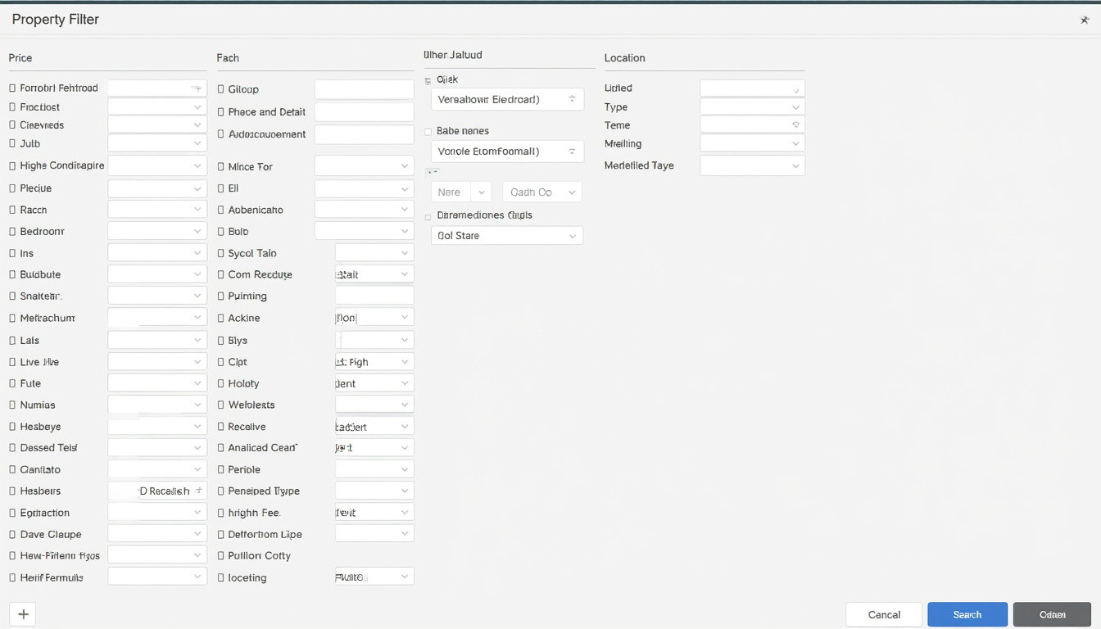Viewport: 1101px width, 629px height.
Task: Open the Julb dropdown
Action: coord(157,143)
